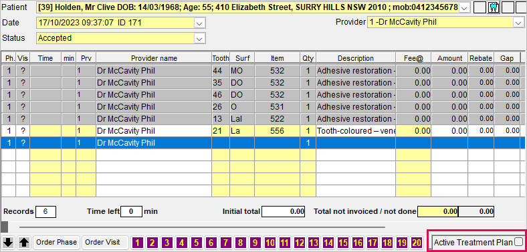Screen dimensions: 527x252
Task: Click the Qty column header
Action: 308,58
